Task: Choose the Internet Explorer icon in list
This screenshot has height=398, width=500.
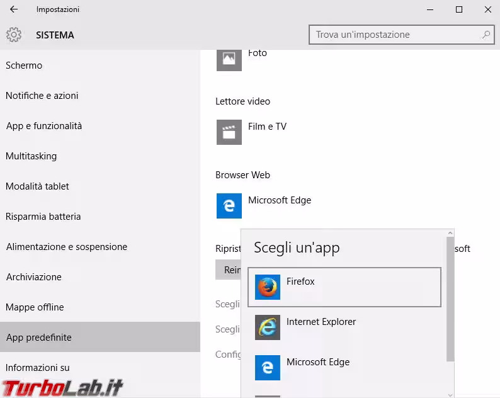Action: [268, 327]
